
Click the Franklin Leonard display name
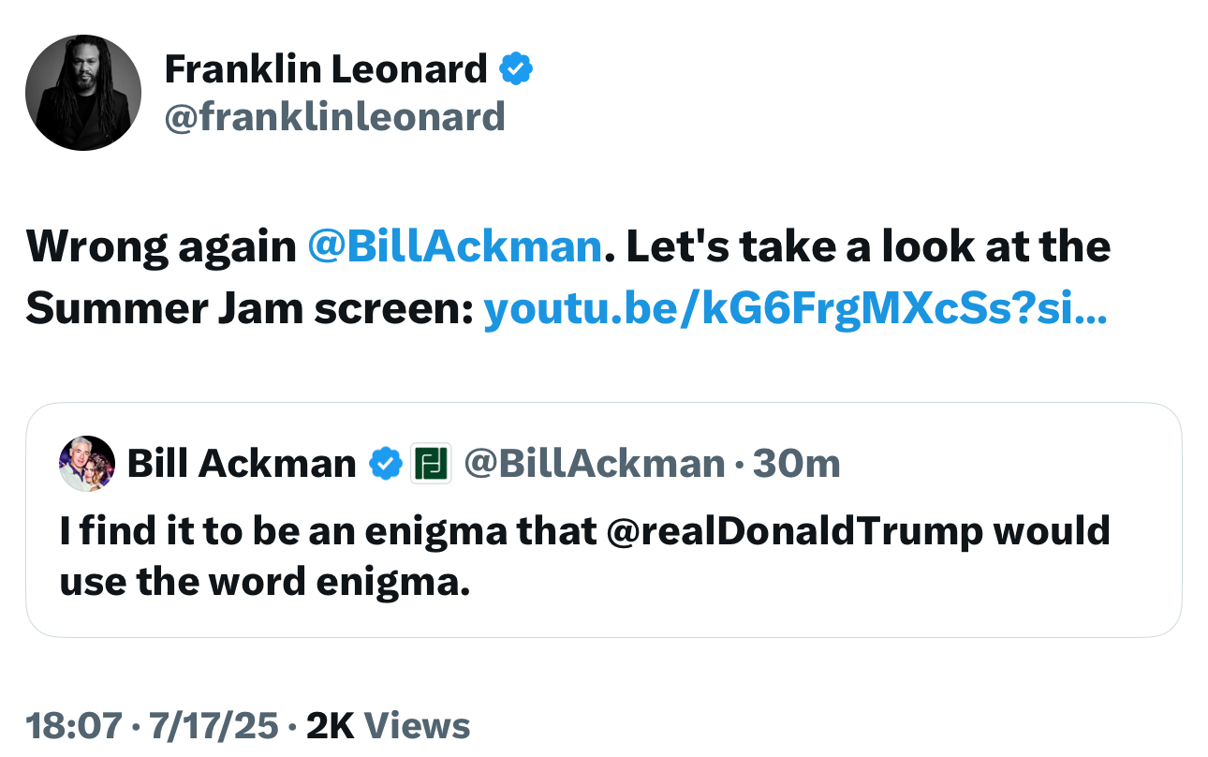[326, 68]
